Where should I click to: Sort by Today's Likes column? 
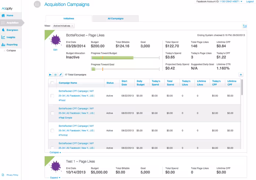pyautogui.click(x=186, y=83)
